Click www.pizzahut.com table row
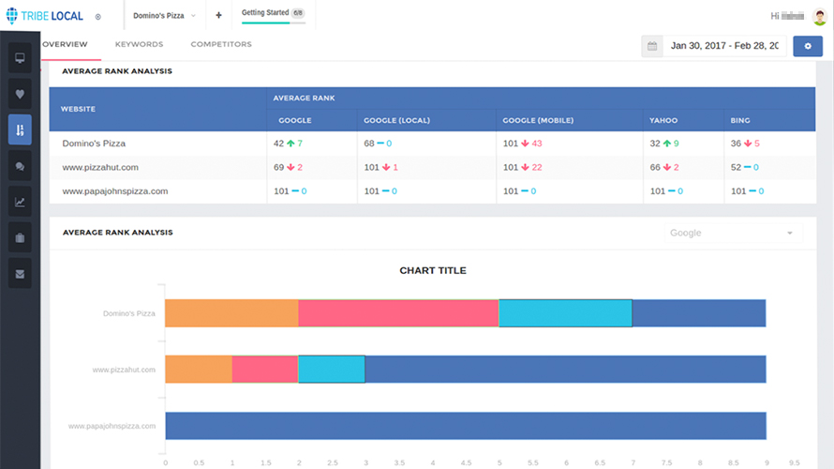The height and width of the screenshot is (469, 834). coord(100,168)
